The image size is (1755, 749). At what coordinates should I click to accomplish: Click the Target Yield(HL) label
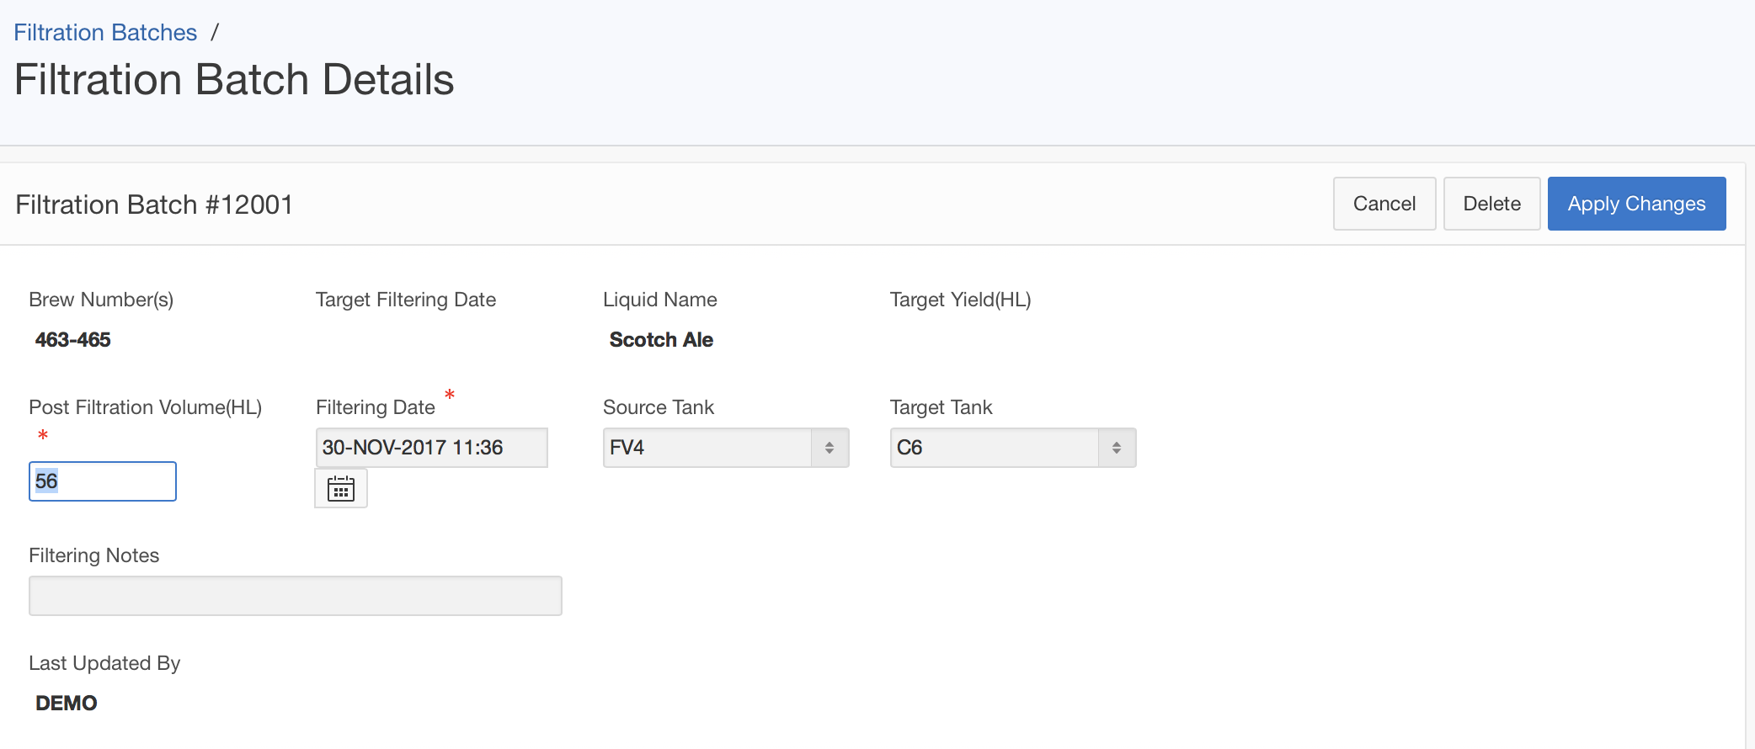pos(960,300)
